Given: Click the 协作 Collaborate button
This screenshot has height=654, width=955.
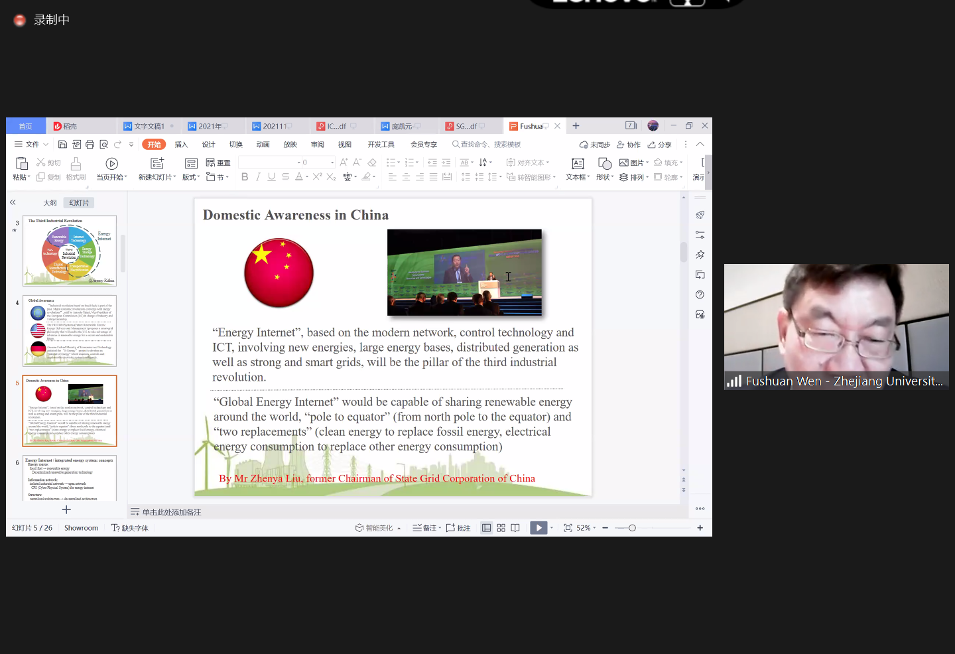Looking at the screenshot, I should pos(629,145).
